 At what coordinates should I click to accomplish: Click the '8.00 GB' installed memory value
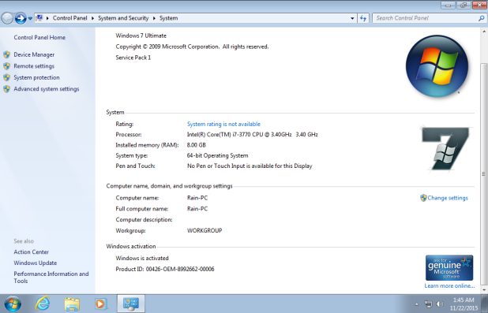tap(197, 145)
